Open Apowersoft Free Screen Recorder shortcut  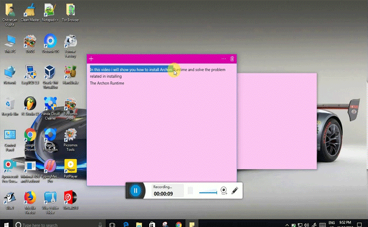click(10, 171)
